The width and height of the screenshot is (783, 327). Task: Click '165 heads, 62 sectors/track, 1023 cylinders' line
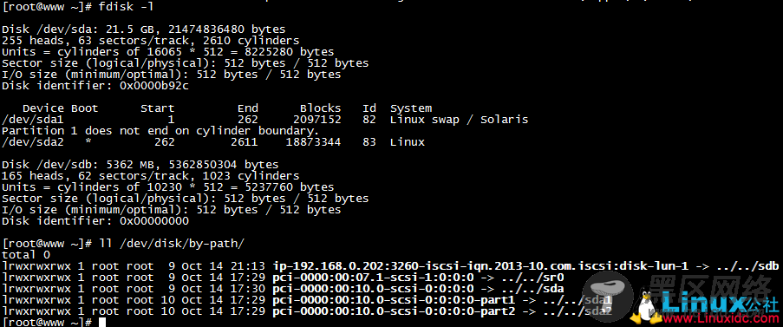(151, 176)
